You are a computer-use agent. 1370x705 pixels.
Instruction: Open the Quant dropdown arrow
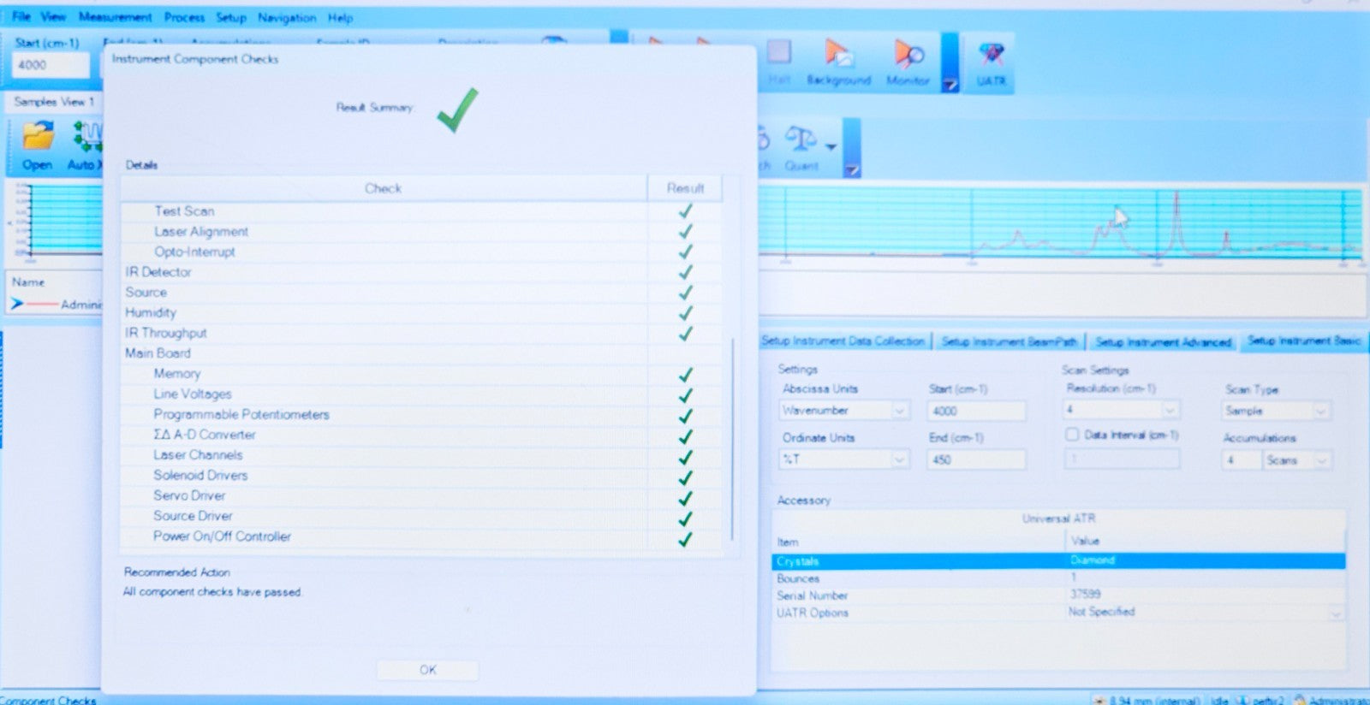pos(831,147)
